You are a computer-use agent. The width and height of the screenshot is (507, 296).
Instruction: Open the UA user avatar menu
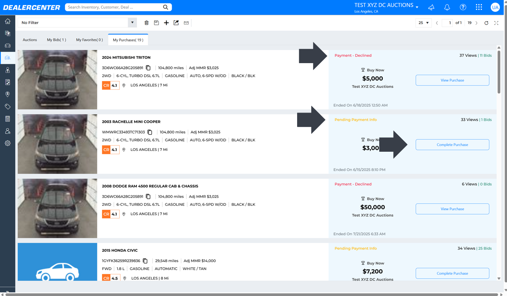click(495, 7)
